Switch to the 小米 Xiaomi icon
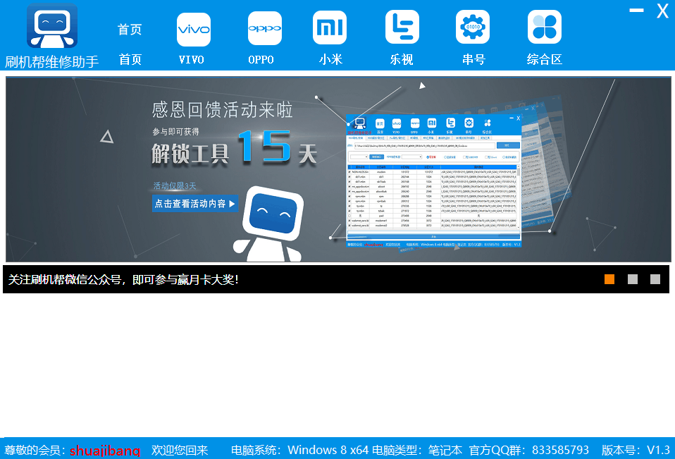This screenshot has height=459, width=675. (330, 27)
